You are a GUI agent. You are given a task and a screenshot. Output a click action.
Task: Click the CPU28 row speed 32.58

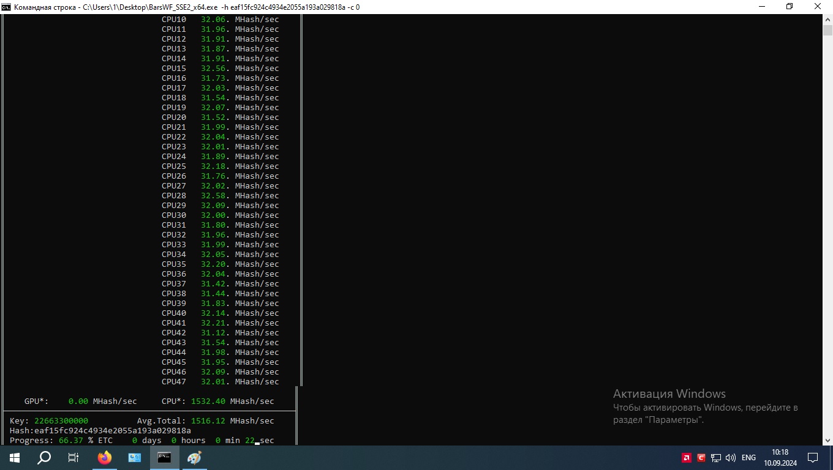pyautogui.click(x=213, y=196)
